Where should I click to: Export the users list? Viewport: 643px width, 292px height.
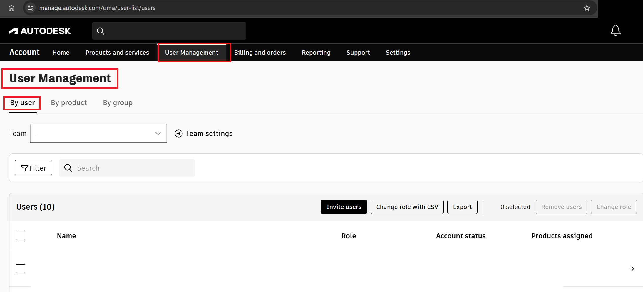(x=462, y=207)
